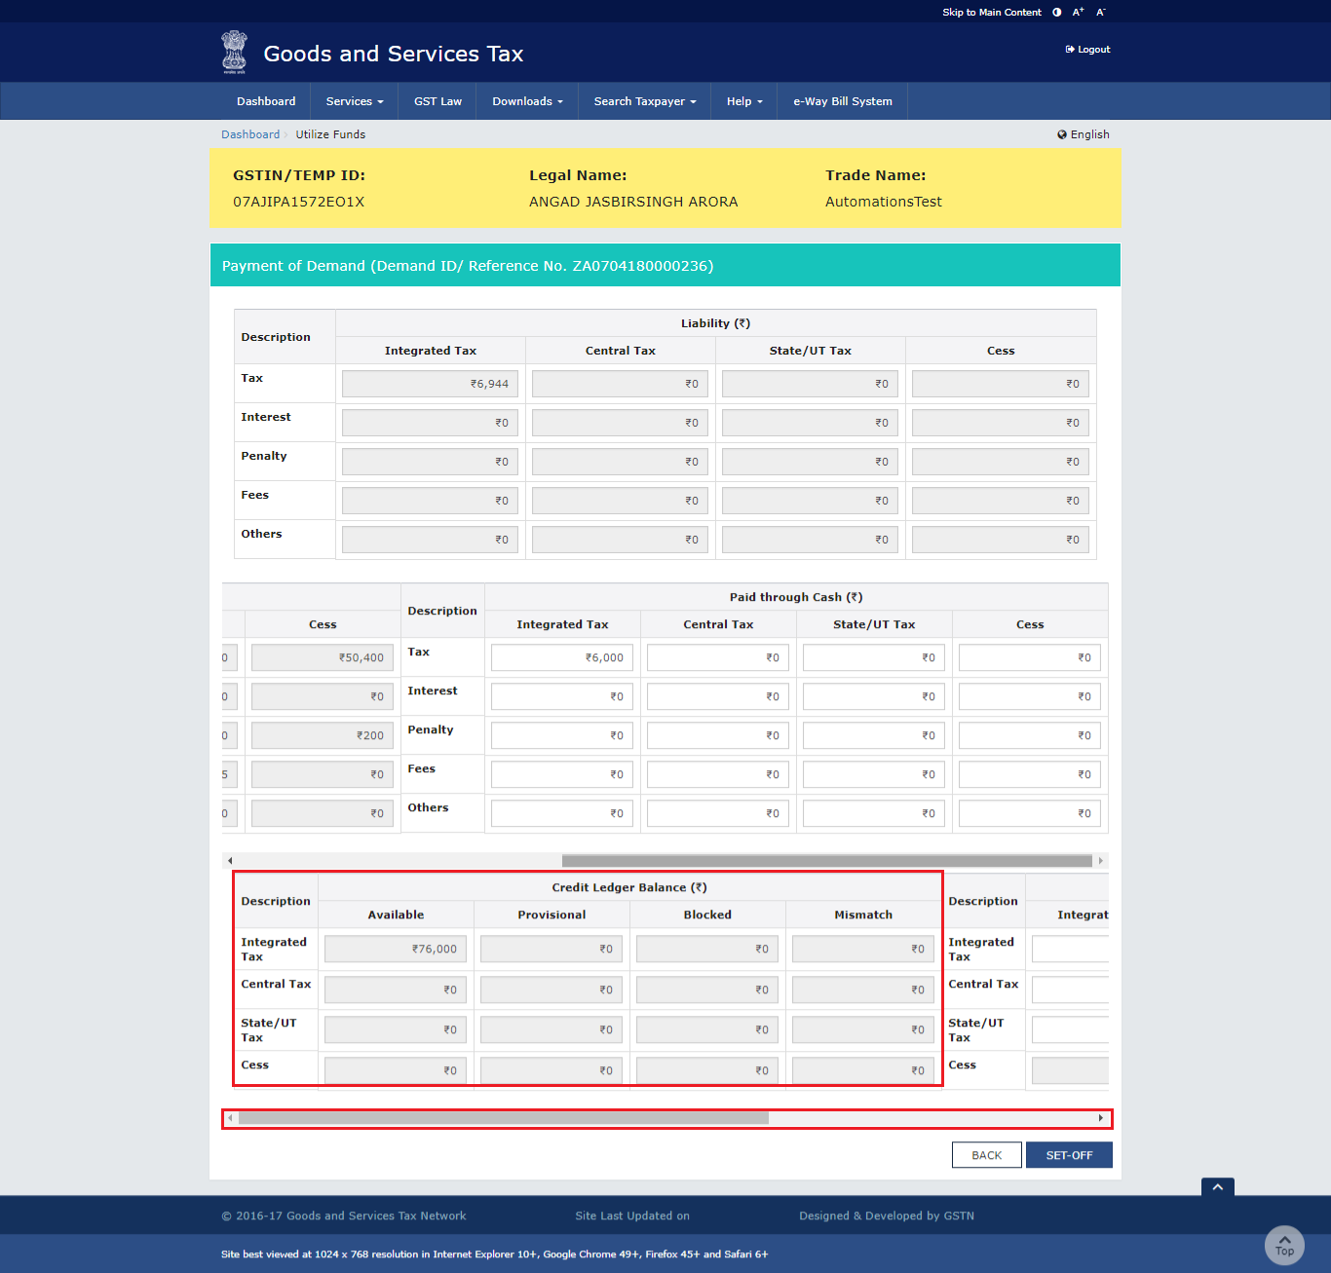Screen dimensions: 1331x1273
Task: Click the footer chevron-up expand icon
Action: point(1218,1186)
